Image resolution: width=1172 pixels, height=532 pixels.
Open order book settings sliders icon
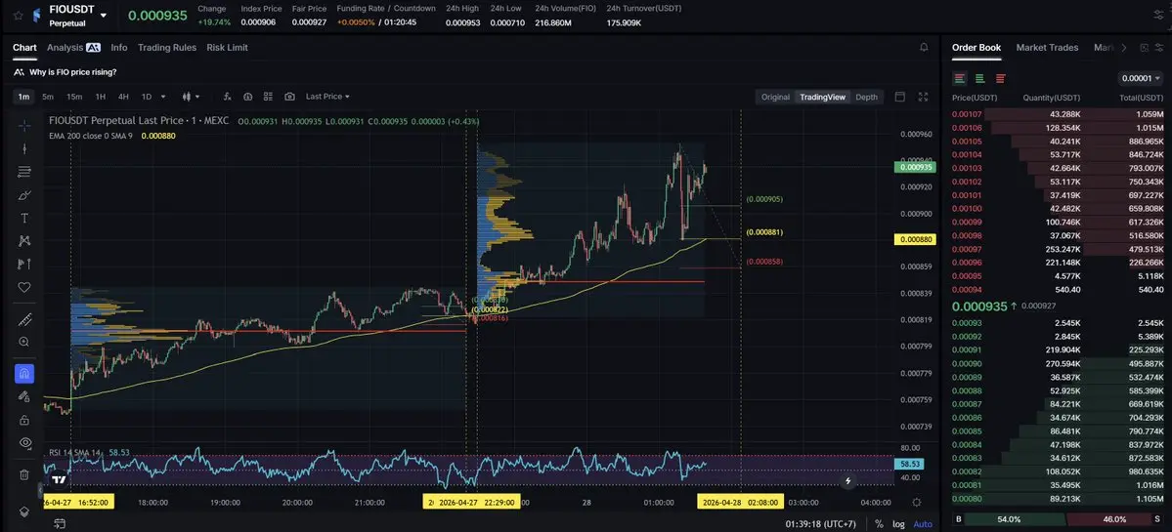click(1160, 48)
